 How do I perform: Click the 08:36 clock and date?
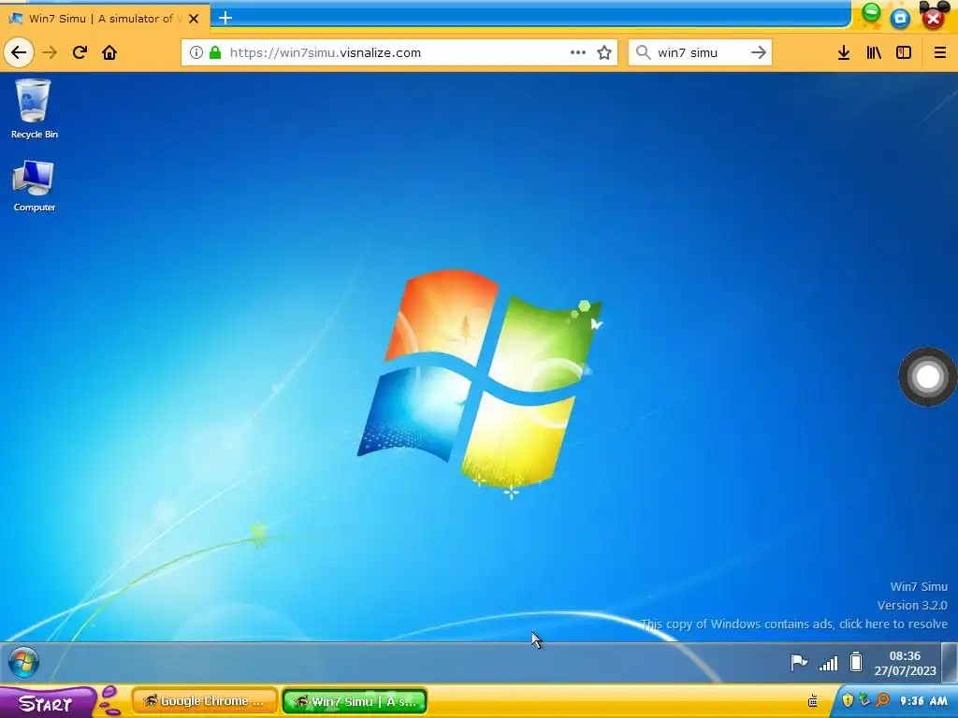tap(905, 663)
